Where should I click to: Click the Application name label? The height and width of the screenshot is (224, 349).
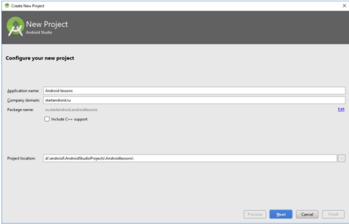point(23,91)
